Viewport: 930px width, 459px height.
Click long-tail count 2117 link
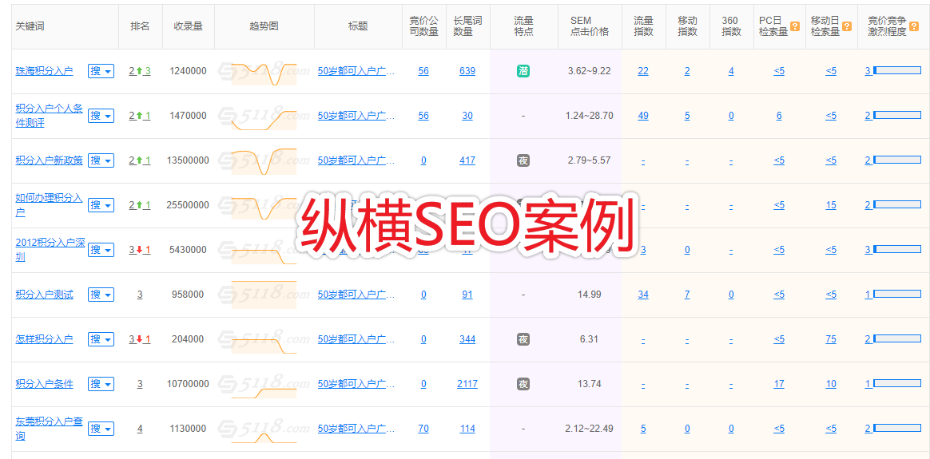pyautogui.click(x=467, y=384)
